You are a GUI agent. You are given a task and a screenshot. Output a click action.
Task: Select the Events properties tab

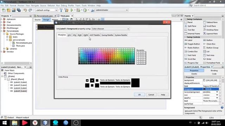click(x=194, y=74)
